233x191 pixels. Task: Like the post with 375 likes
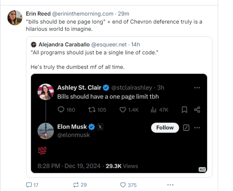pos(123,185)
